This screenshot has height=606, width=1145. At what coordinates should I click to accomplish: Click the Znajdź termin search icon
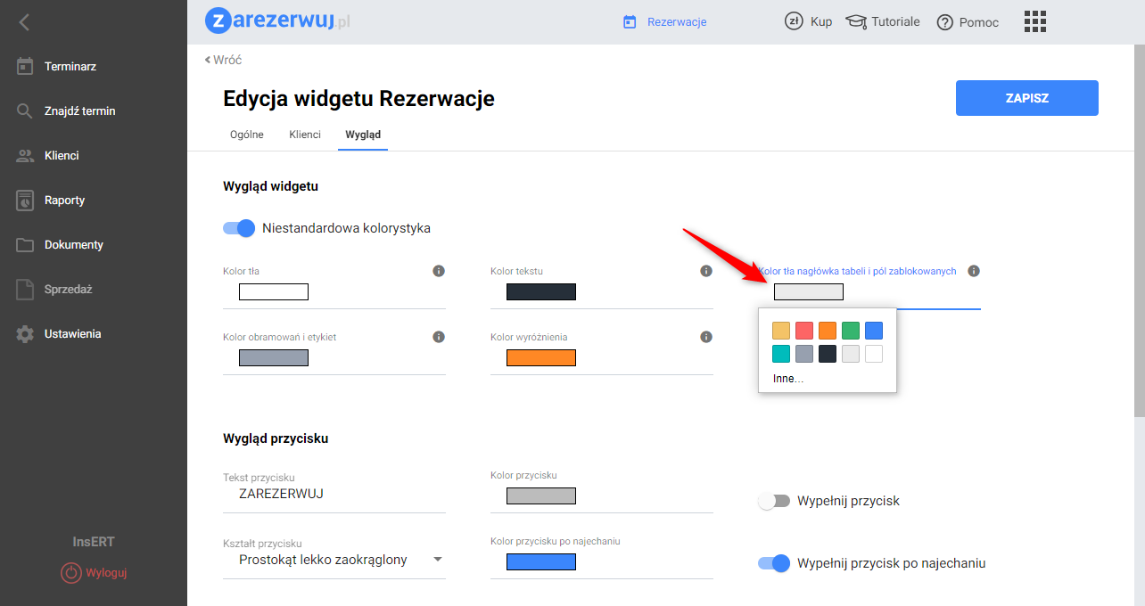click(25, 111)
